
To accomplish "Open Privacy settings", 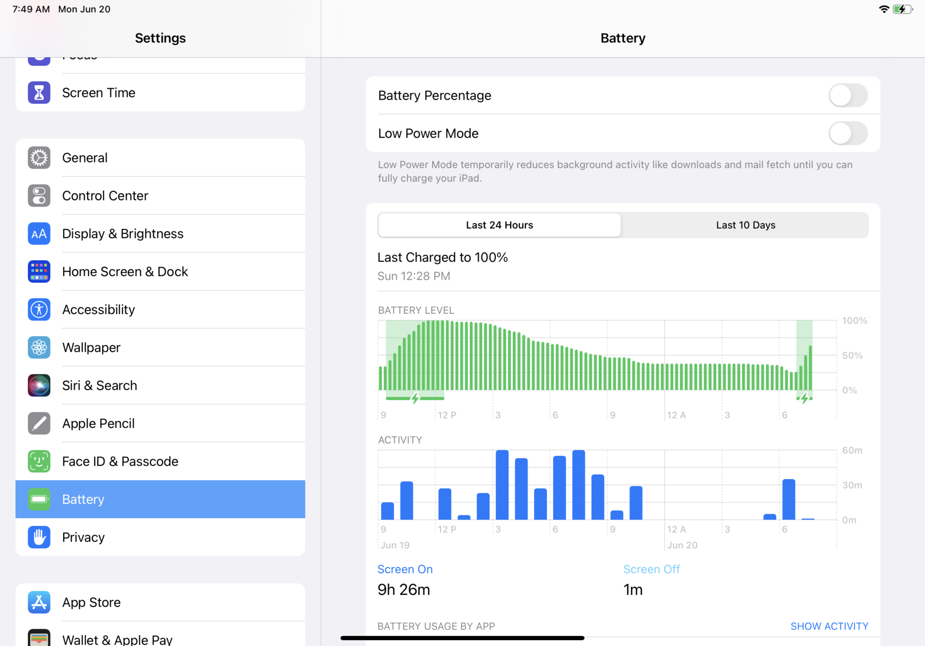I will [160, 537].
